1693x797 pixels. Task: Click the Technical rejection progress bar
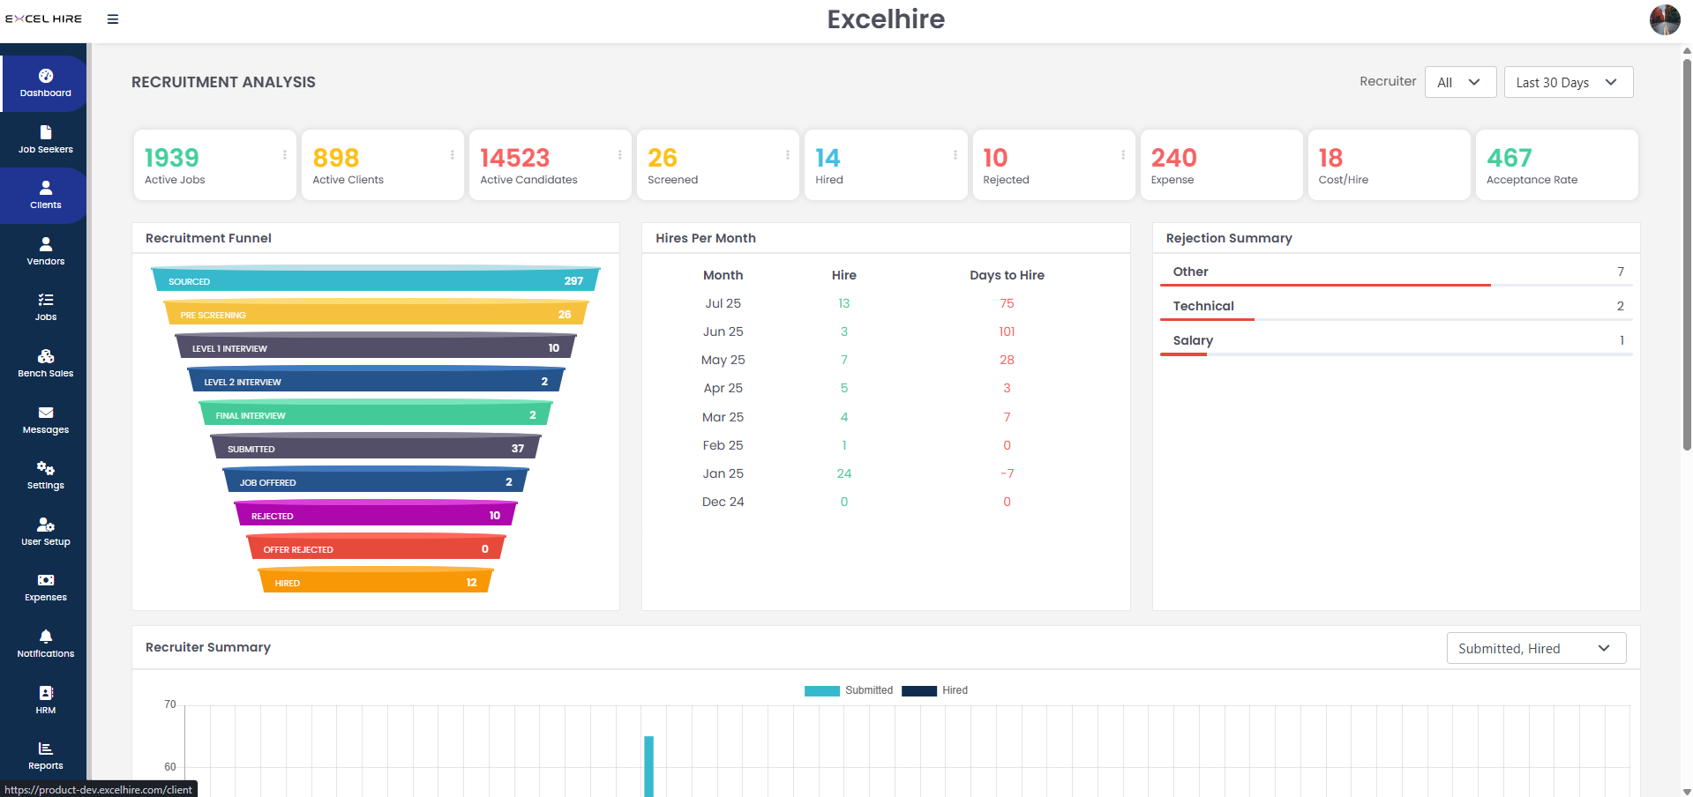coord(1396,319)
